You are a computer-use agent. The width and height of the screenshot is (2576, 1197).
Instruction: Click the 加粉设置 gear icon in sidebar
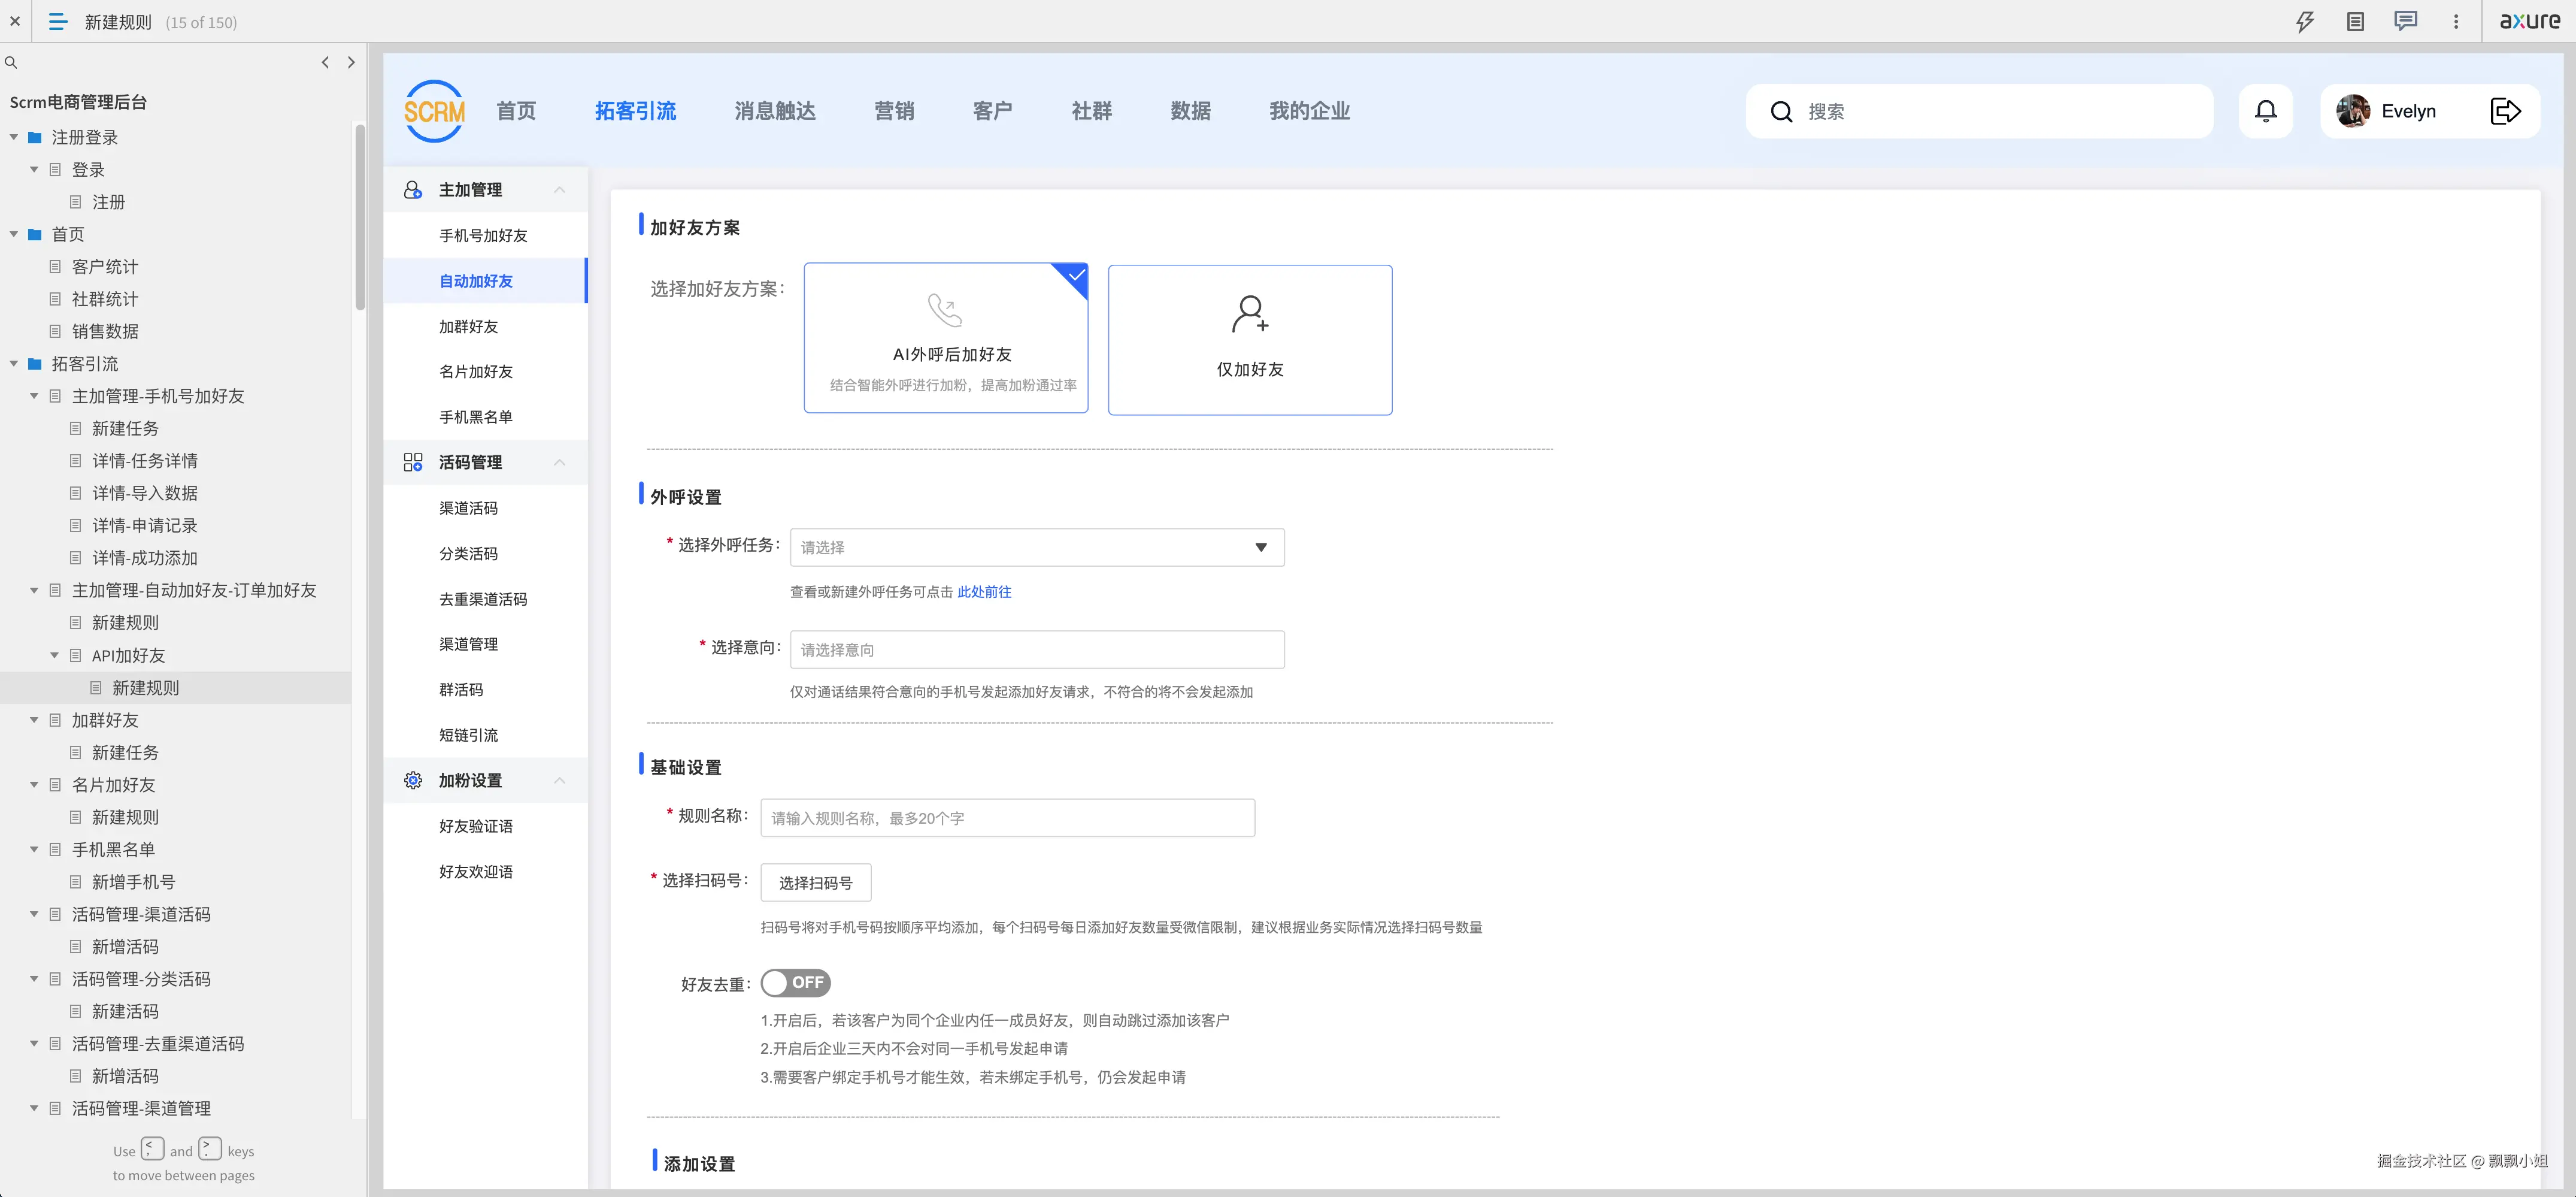tap(412, 781)
